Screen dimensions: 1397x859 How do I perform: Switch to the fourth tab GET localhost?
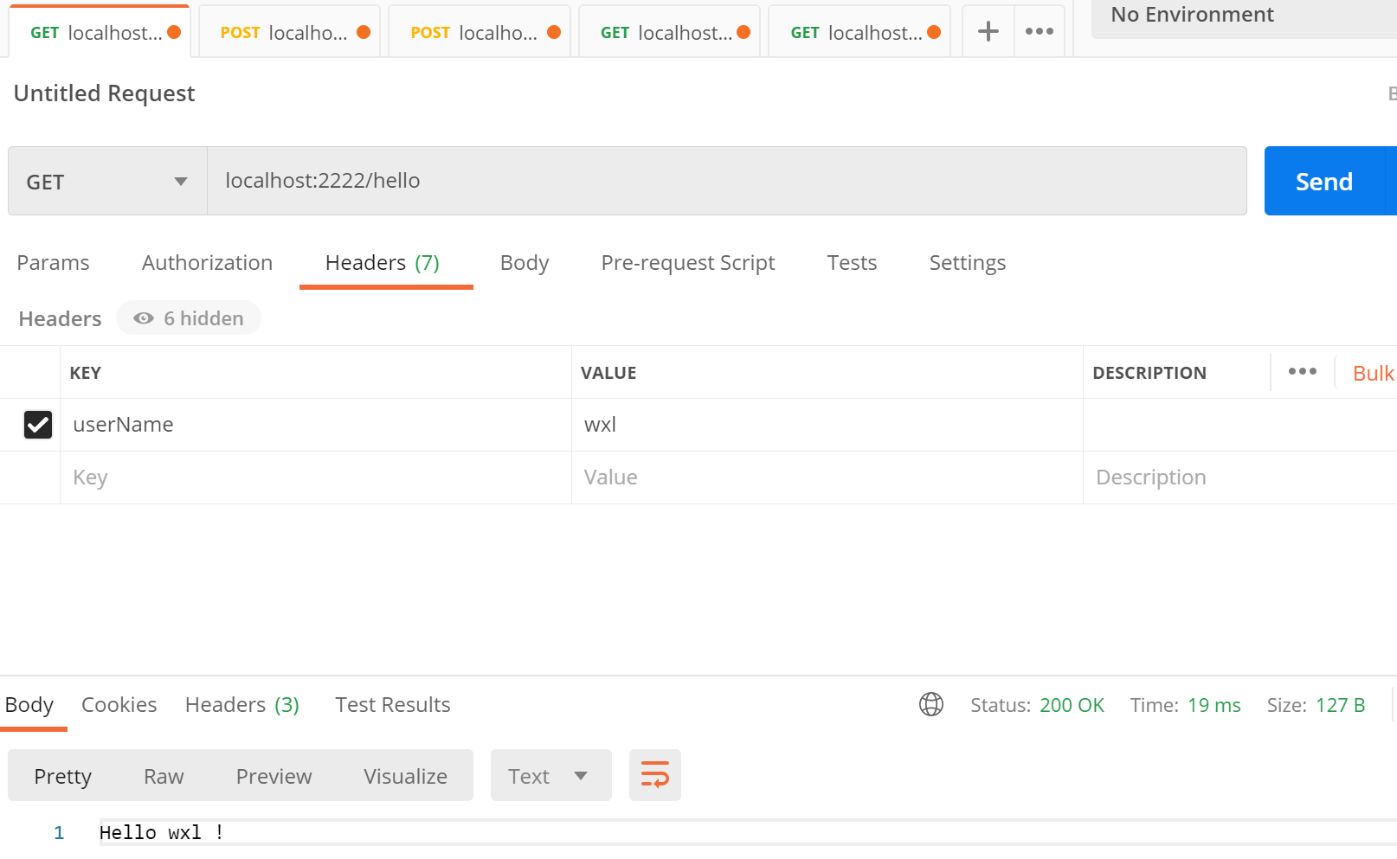(669, 33)
